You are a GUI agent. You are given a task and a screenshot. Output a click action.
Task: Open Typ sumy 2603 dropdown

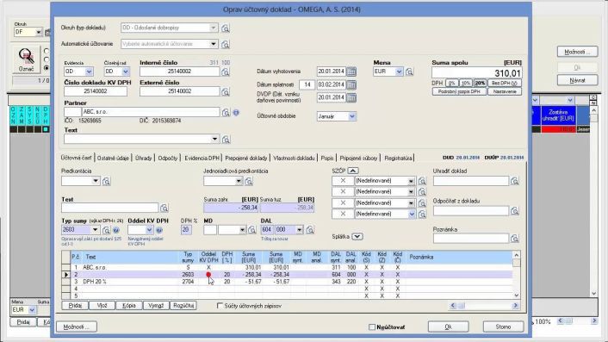(95, 230)
